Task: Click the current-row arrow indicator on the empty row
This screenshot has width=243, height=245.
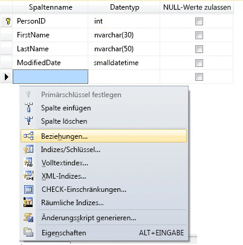Action: (x=7, y=77)
